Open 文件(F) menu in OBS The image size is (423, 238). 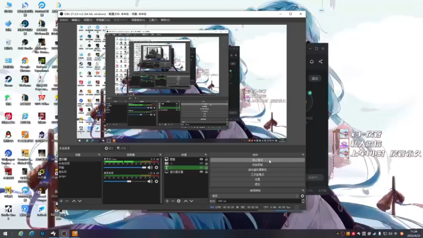[64, 20]
